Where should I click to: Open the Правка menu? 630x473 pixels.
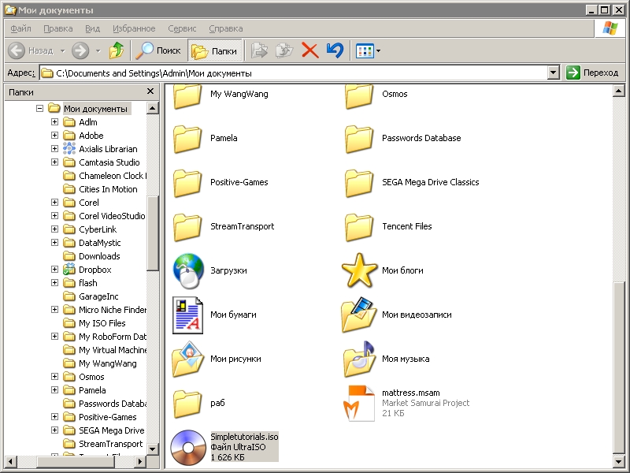click(58, 28)
